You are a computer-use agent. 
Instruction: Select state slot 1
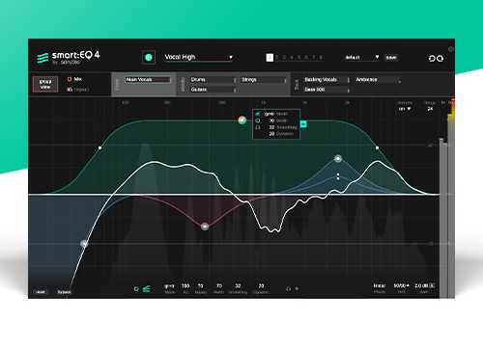270,58
